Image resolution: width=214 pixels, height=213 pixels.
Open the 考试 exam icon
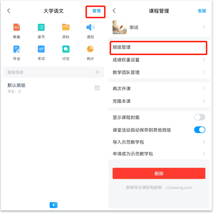tap(41, 49)
